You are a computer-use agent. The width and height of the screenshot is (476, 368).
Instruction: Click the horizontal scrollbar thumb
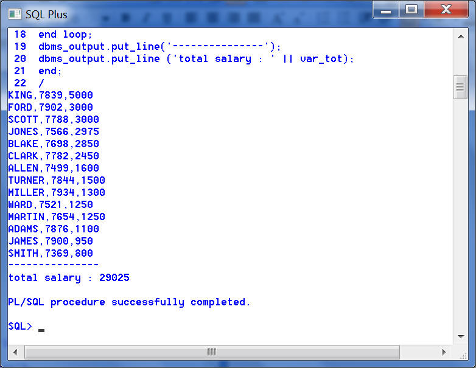pos(212,352)
